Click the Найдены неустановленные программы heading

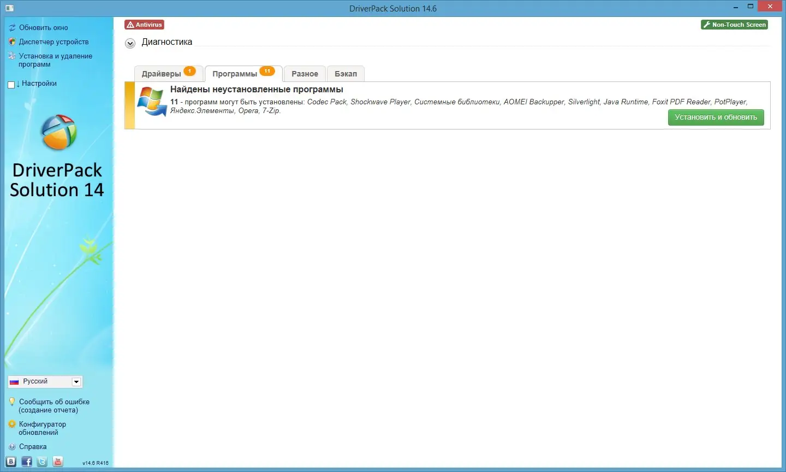[x=257, y=90]
